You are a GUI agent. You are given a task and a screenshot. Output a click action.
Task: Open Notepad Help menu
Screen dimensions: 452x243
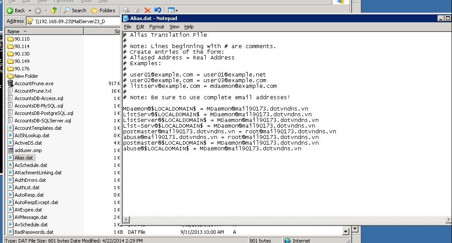coord(189,27)
